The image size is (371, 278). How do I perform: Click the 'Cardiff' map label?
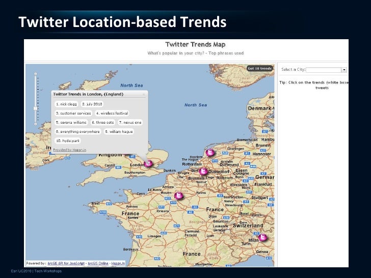click(110, 165)
